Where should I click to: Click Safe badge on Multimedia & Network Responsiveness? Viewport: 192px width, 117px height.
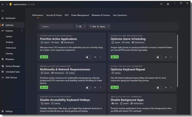[x=44, y=87]
